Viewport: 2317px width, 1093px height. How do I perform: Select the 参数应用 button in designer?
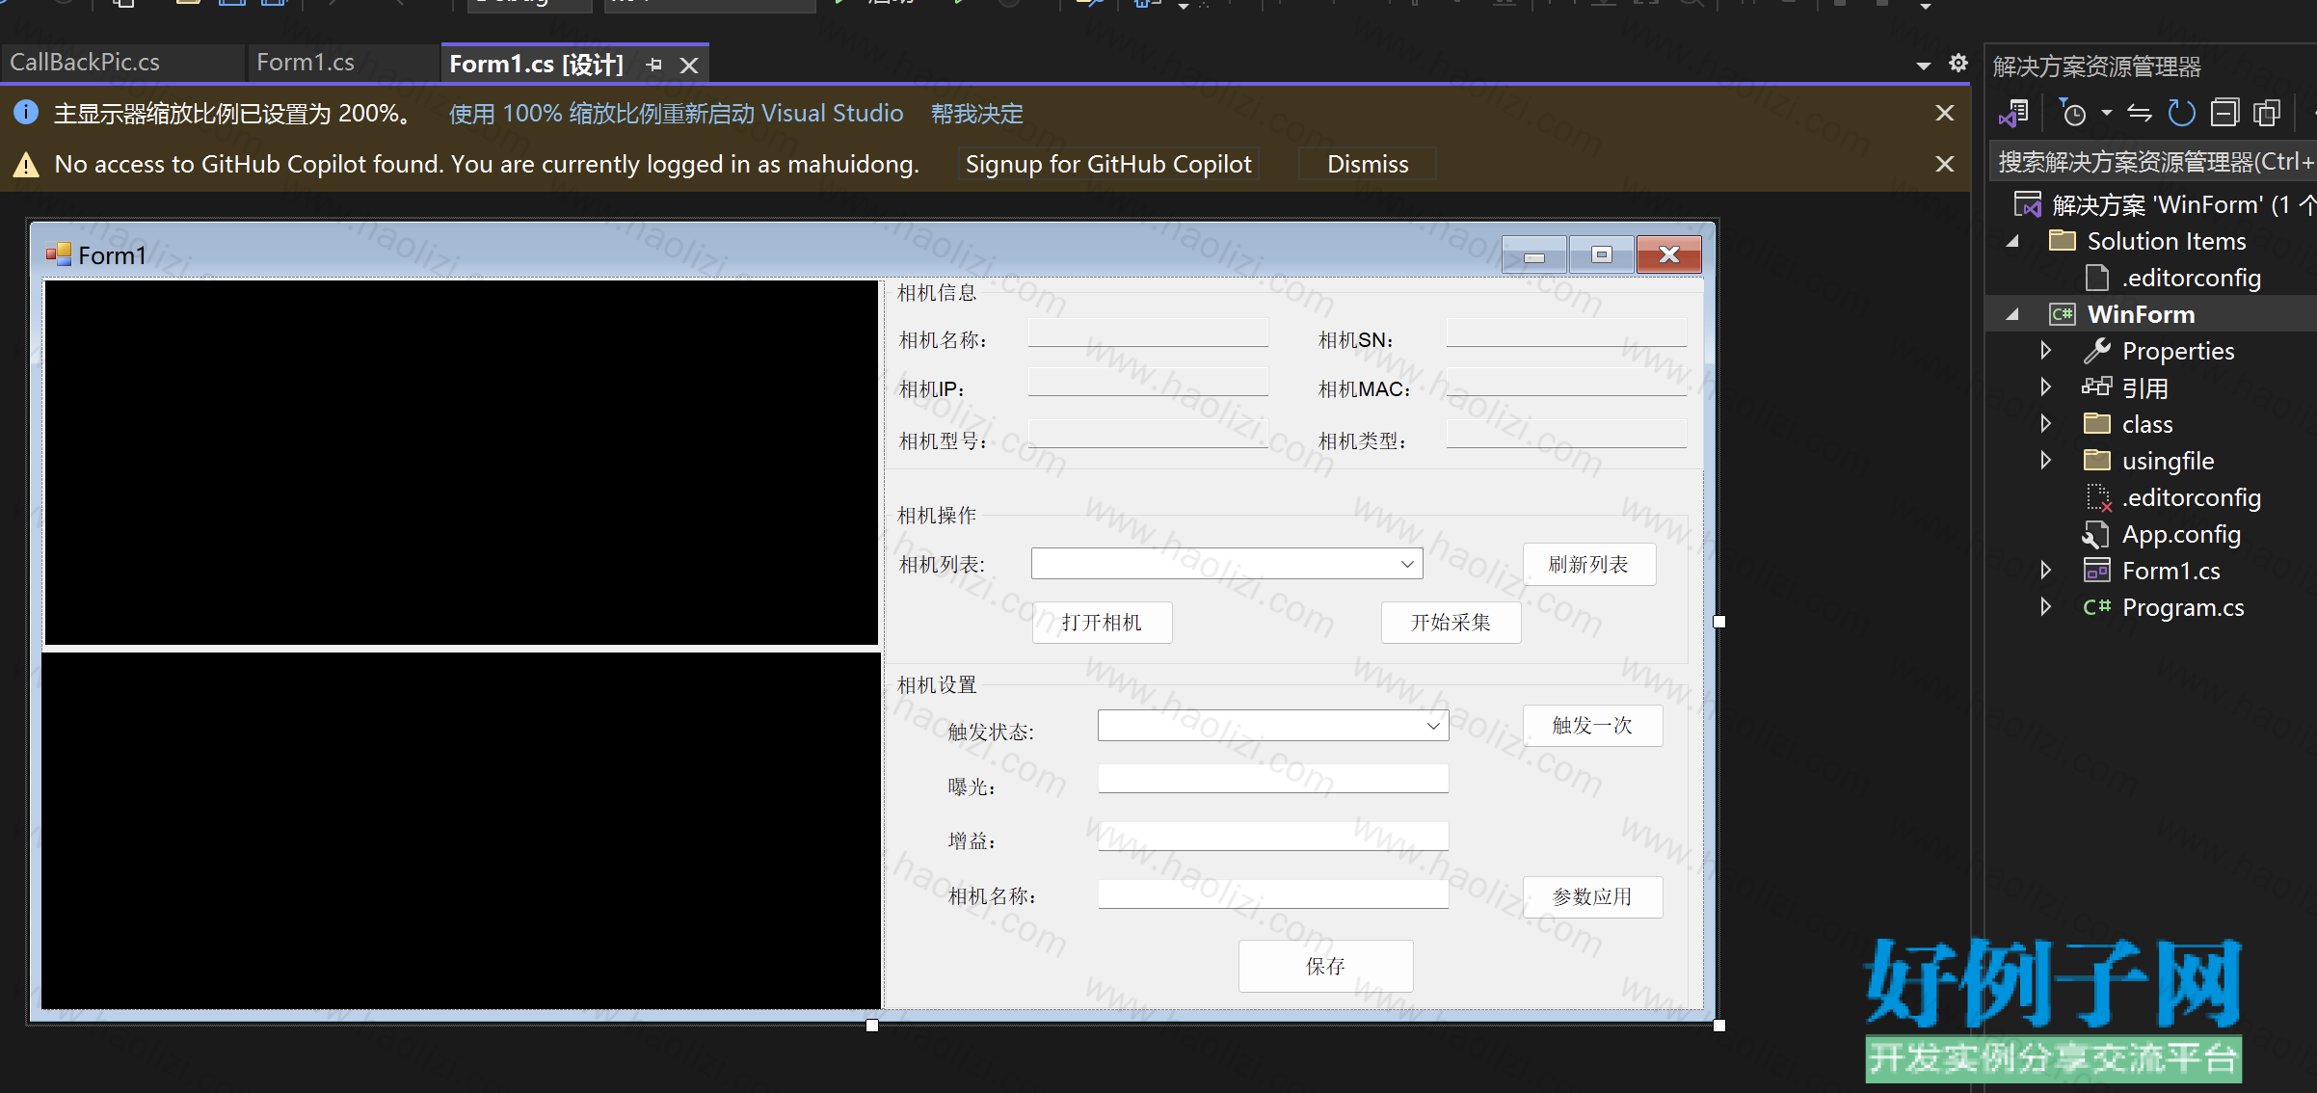(1592, 897)
